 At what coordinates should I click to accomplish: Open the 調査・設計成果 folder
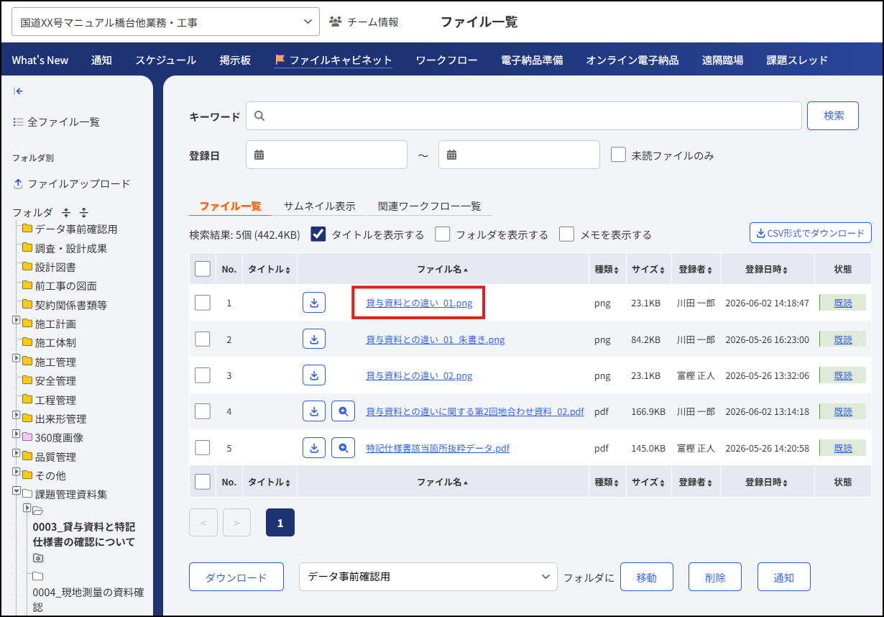click(65, 248)
